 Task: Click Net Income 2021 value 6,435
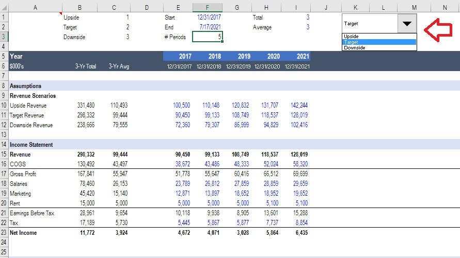pos(300,233)
